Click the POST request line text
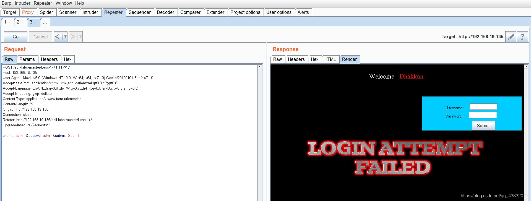 point(37,67)
